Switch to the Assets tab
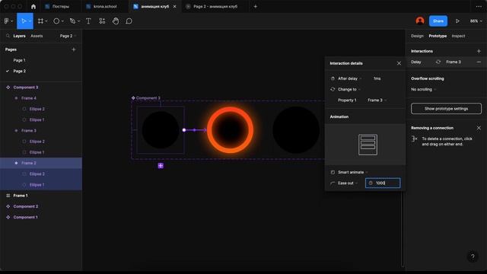Image resolution: width=487 pixels, height=274 pixels. pos(37,36)
